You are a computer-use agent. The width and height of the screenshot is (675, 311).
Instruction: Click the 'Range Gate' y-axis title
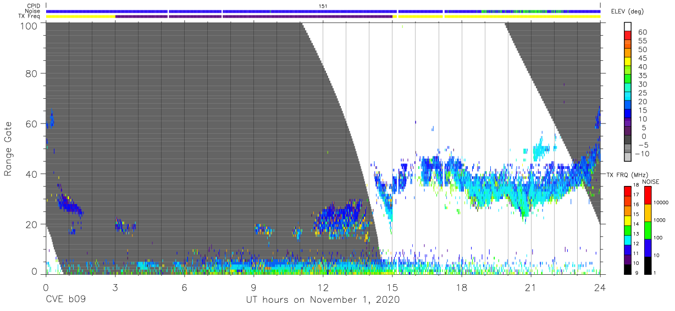click(x=8, y=149)
